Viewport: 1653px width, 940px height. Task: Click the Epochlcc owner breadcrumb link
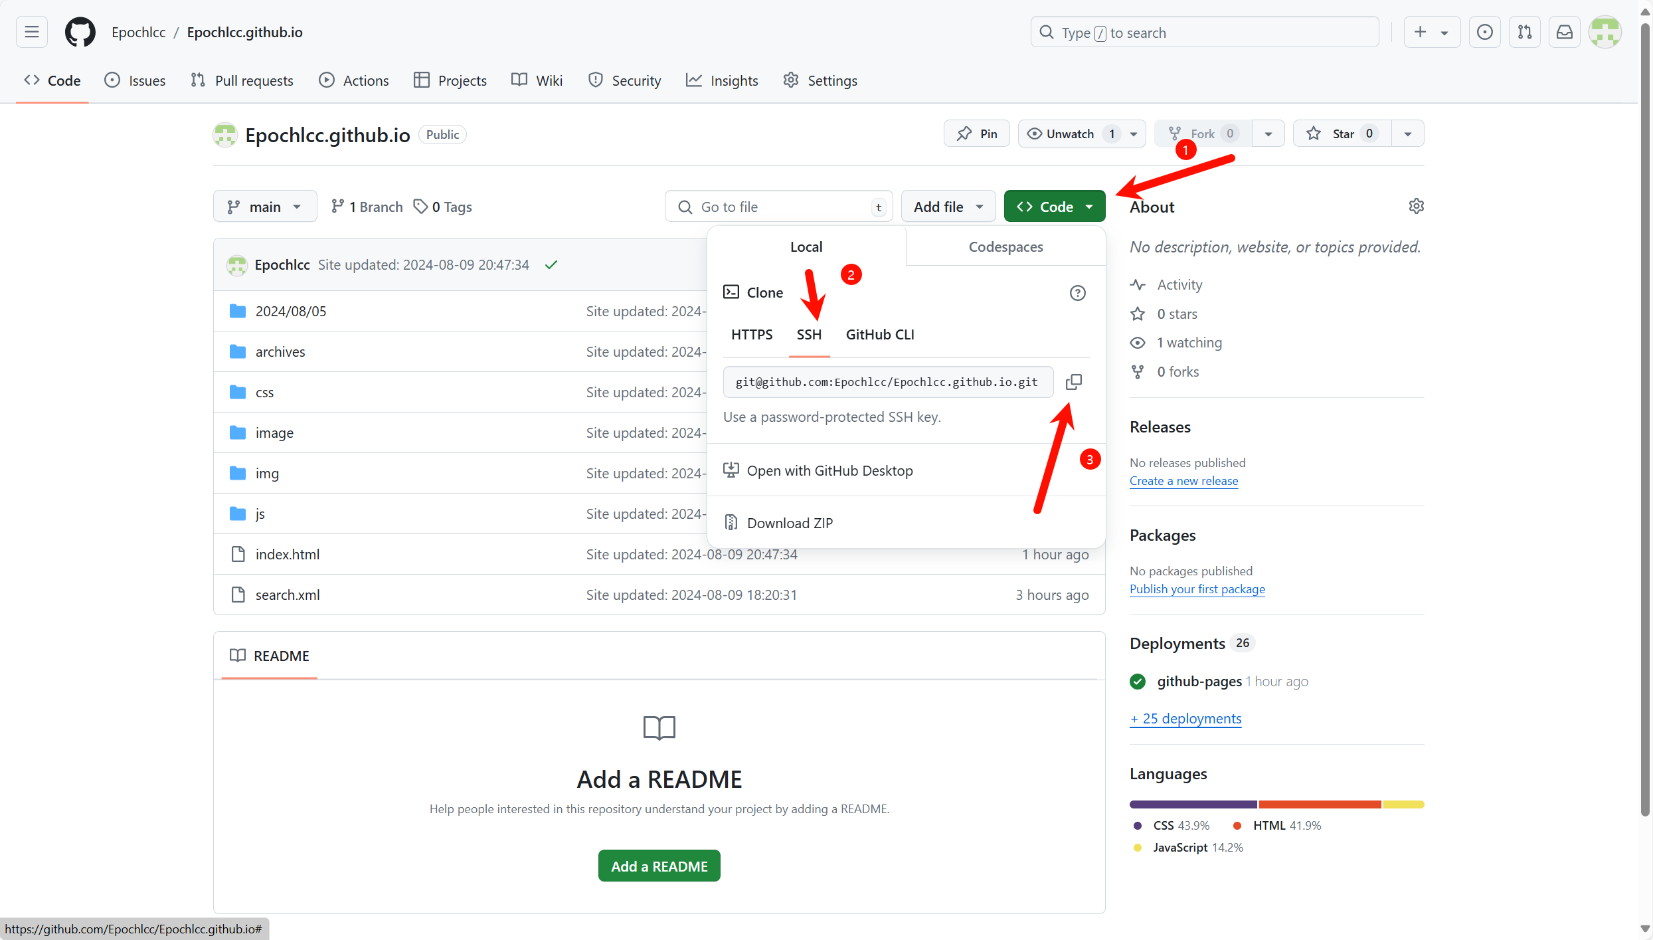[138, 32]
